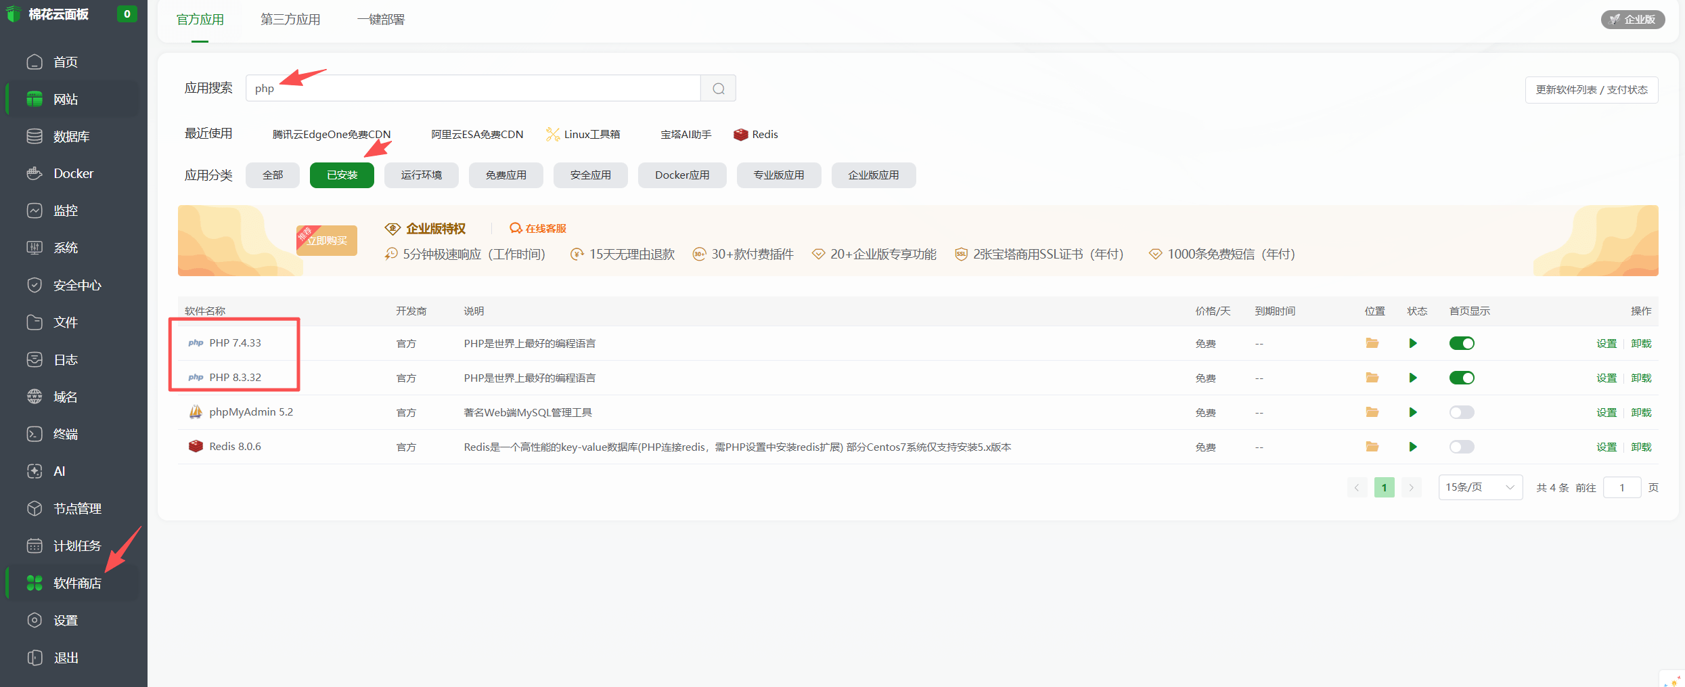
Task: Switch to the 一键部署 tab
Action: (x=381, y=20)
